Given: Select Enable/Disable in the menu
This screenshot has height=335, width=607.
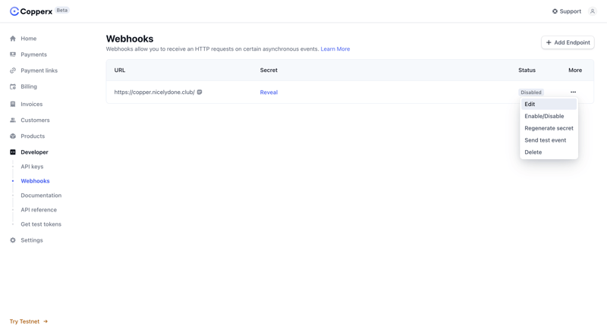Looking at the screenshot, I should [x=549, y=116].
